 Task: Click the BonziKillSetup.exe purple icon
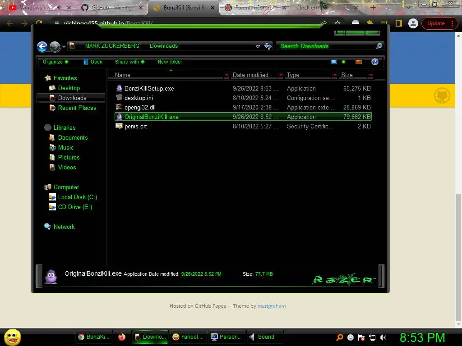coord(119,88)
